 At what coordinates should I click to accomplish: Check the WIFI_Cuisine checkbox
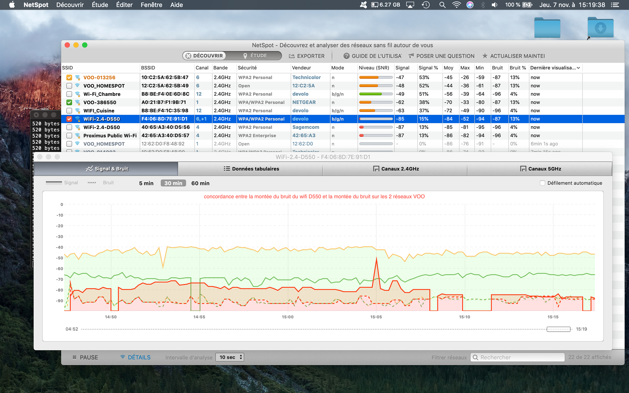(69, 111)
